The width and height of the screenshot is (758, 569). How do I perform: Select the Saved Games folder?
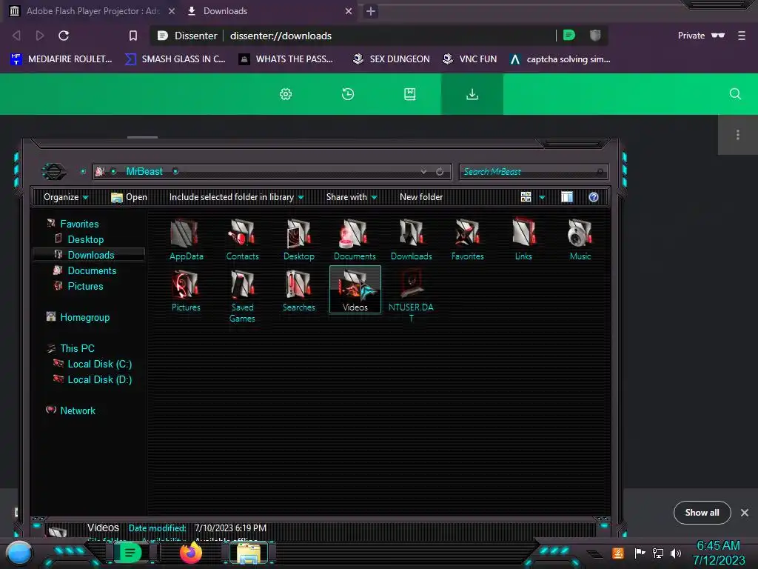[x=242, y=296]
